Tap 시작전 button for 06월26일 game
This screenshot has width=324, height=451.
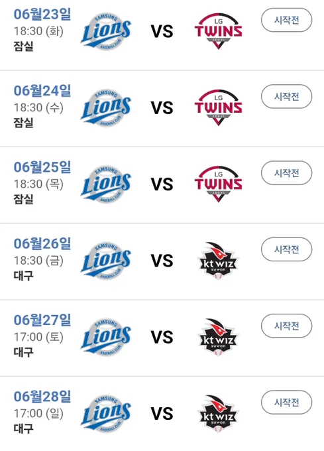[x=286, y=249]
